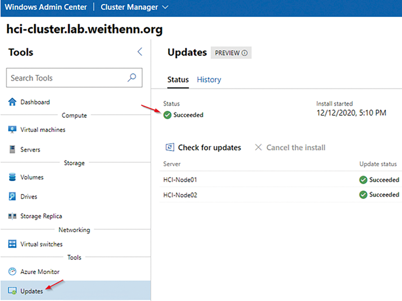
Task: Click the Server column header
Action: point(172,164)
